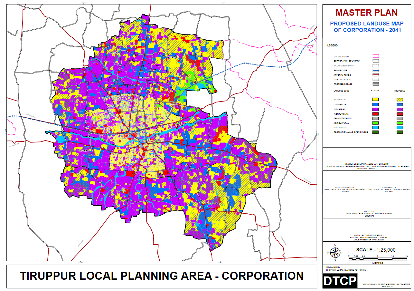Click the 'PROPOSED ROADS' legend label
Screen dimensions: 414x291
[x=343, y=84]
